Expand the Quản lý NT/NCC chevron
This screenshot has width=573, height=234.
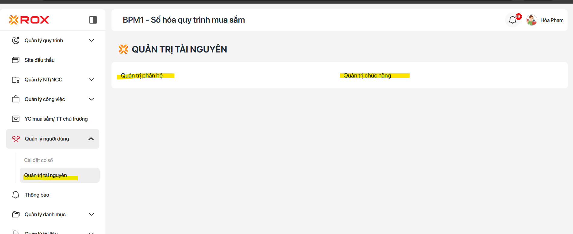pyautogui.click(x=91, y=80)
